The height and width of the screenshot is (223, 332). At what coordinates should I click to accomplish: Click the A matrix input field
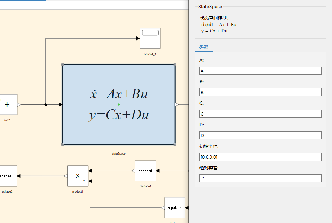click(x=261, y=71)
